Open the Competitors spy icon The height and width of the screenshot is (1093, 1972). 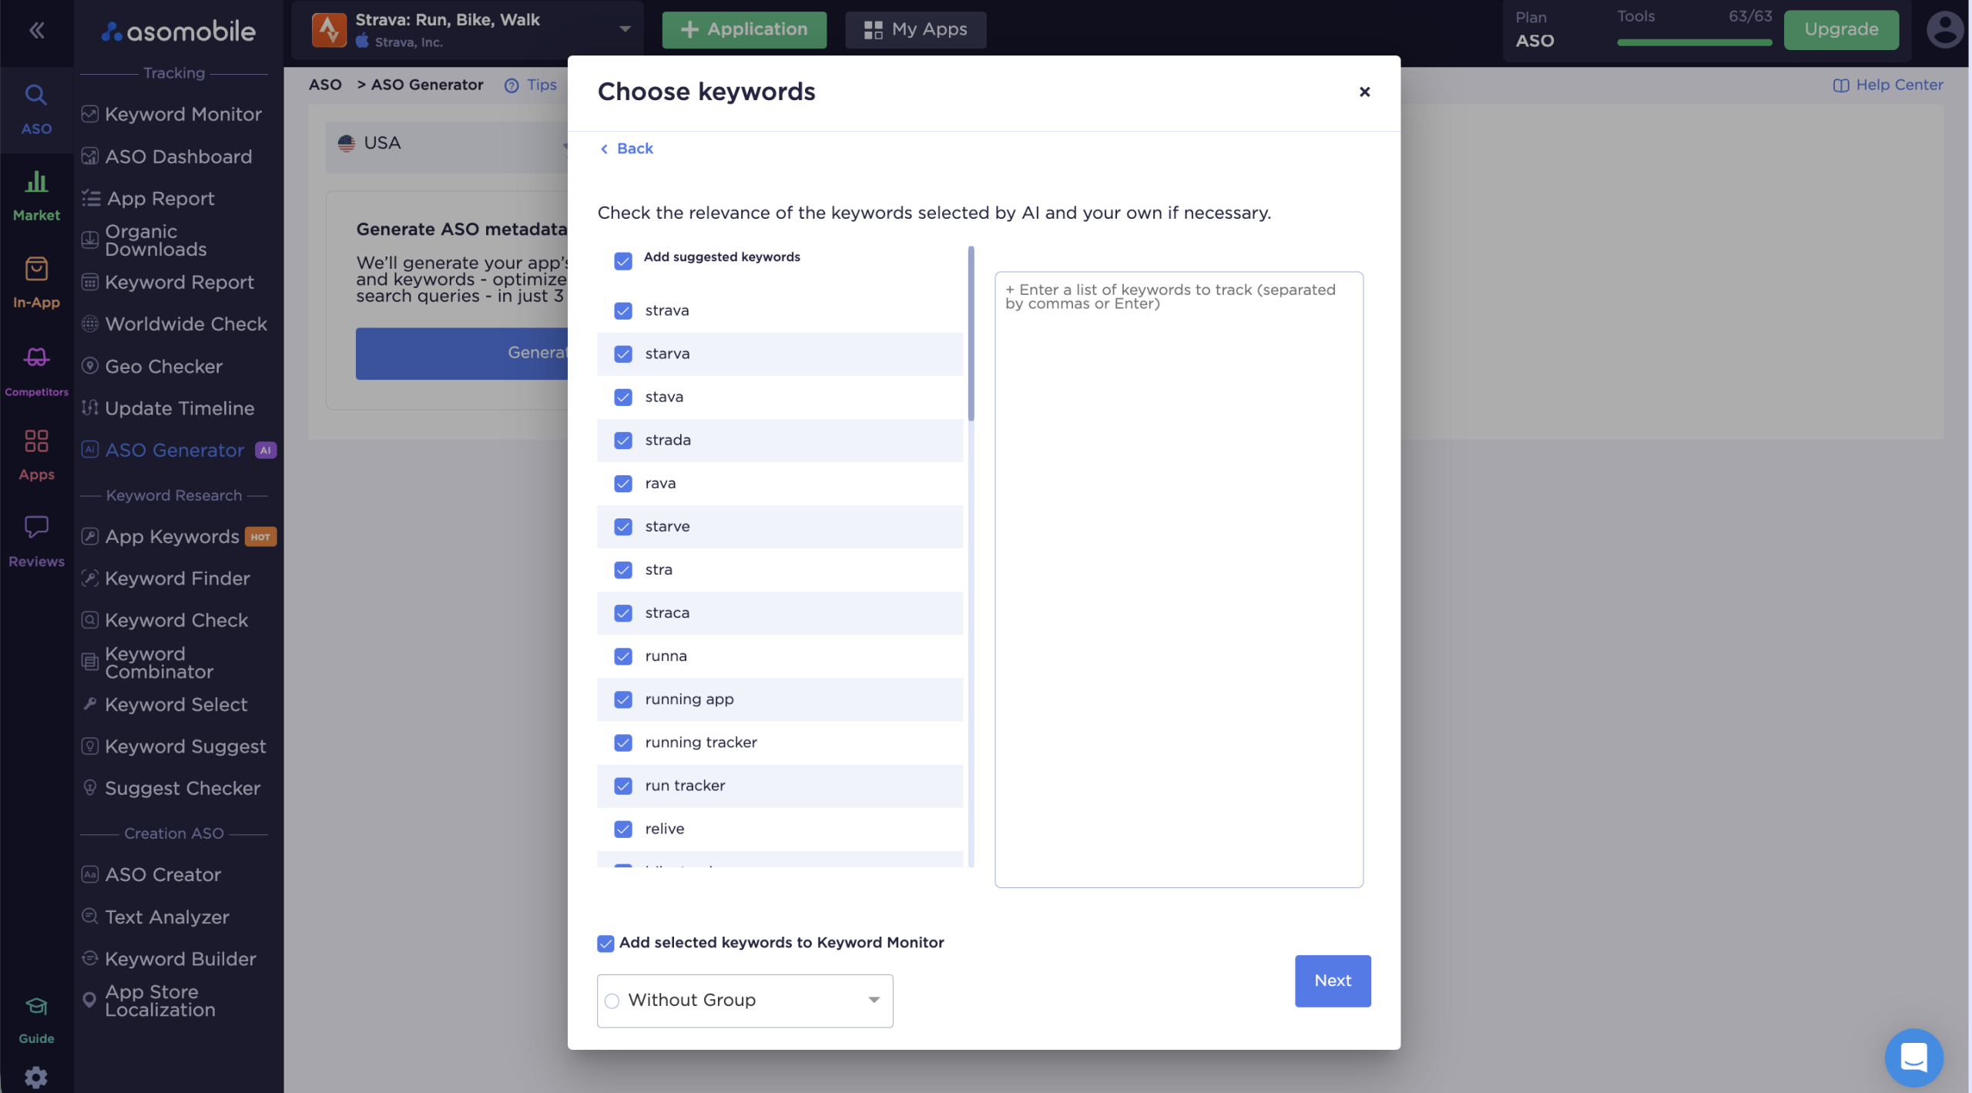tap(36, 357)
